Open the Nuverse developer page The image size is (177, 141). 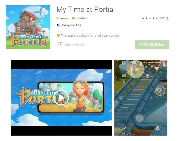pos(62,18)
